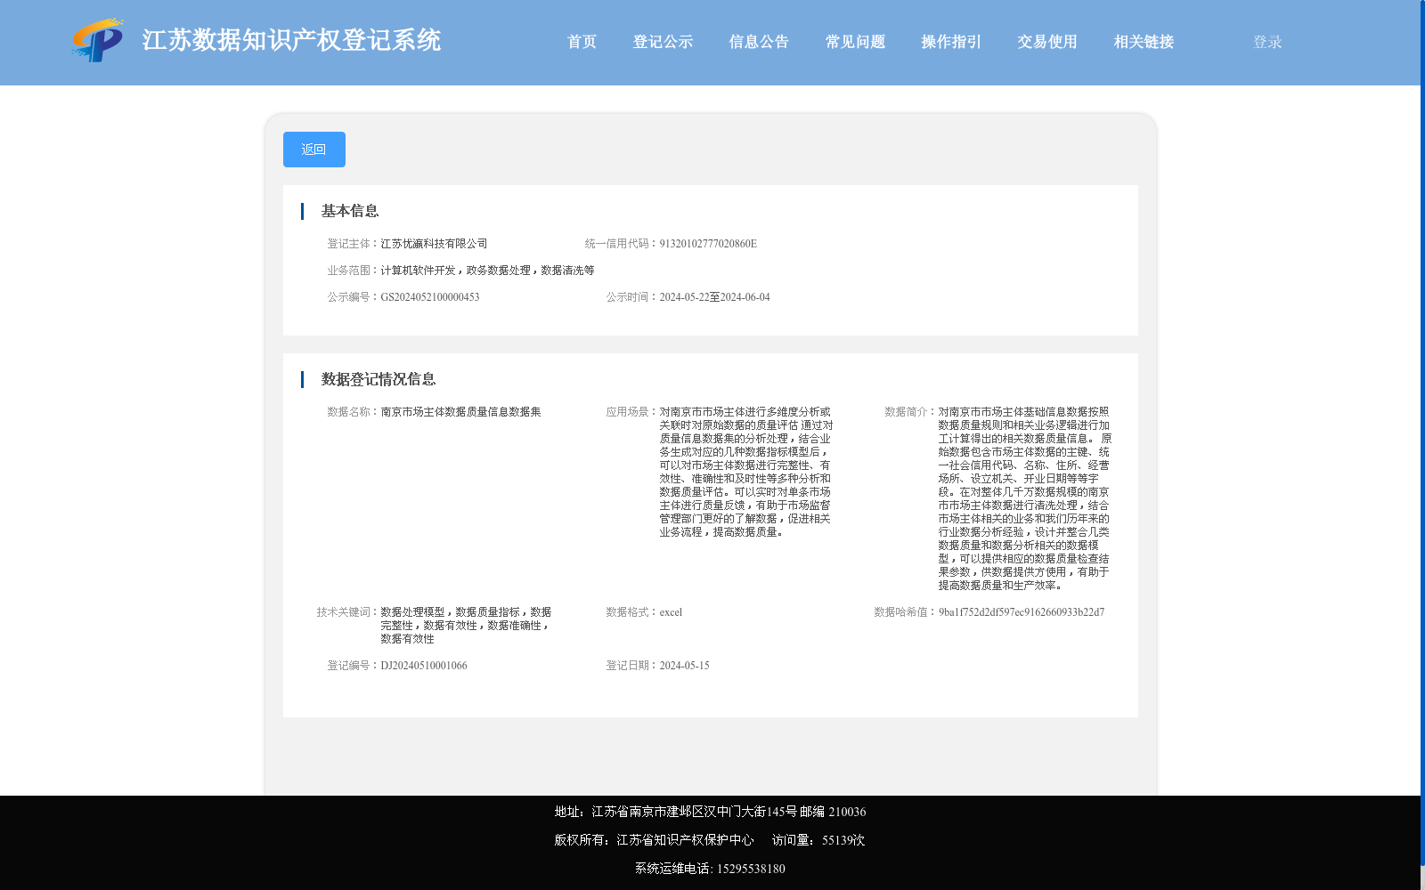Click the footer address line 汉中门大街145号
Image resolution: width=1425 pixels, height=890 pixels.
[750, 812]
